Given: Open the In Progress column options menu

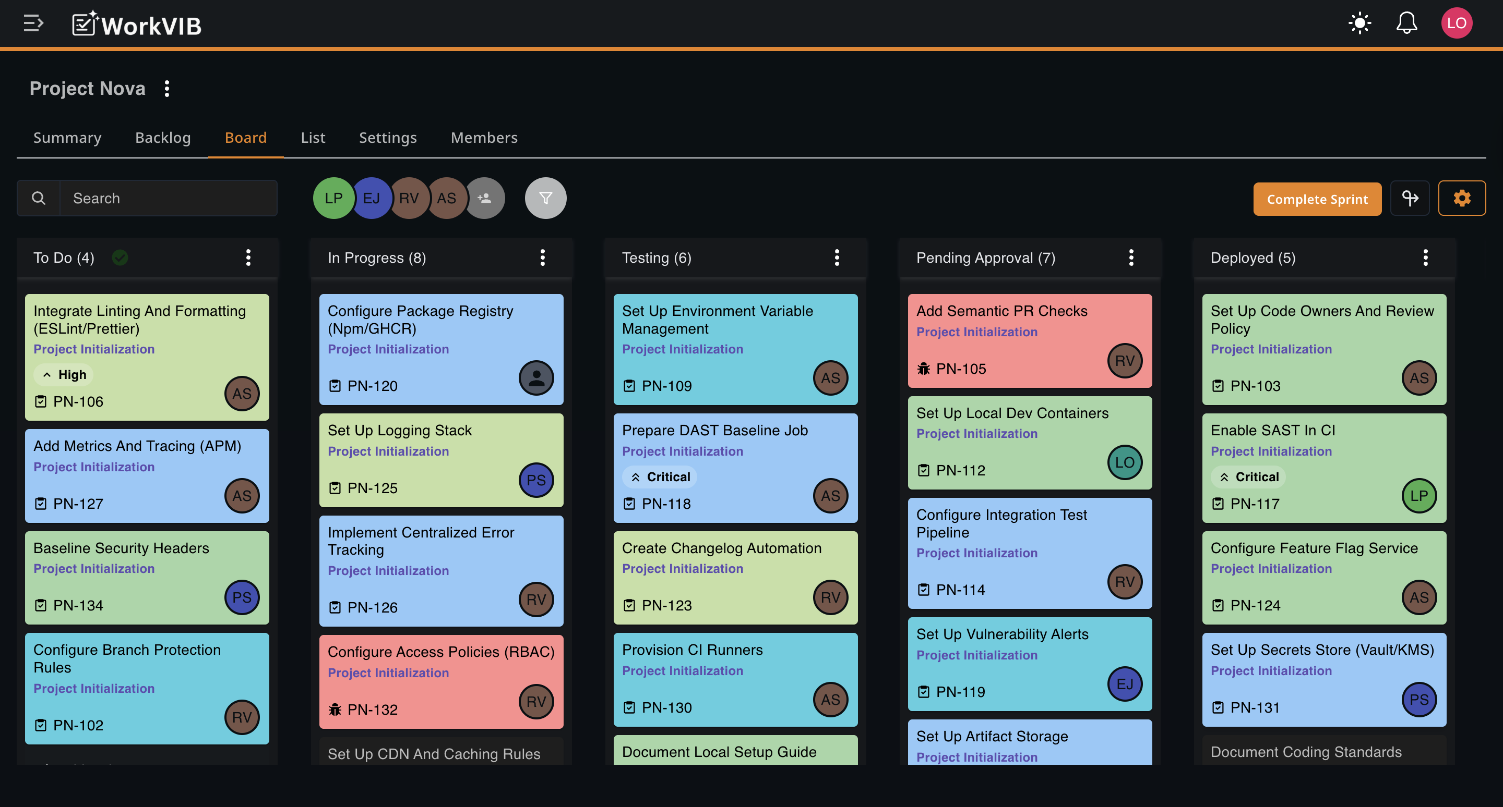Looking at the screenshot, I should point(543,258).
